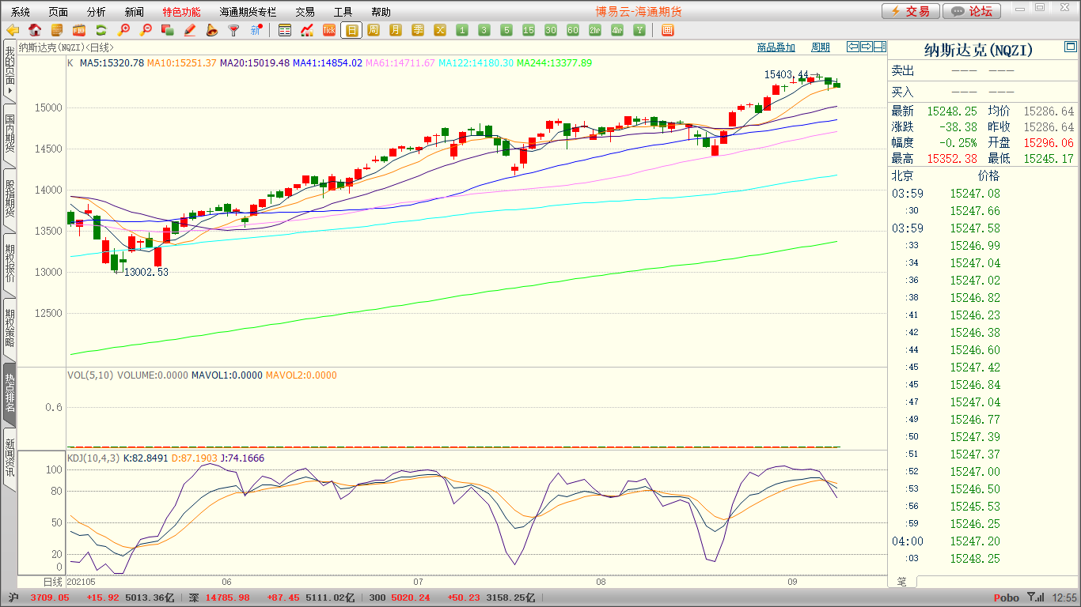The height and width of the screenshot is (607, 1081).
Task: Select the 周 weekly period
Action: point(374,31)
